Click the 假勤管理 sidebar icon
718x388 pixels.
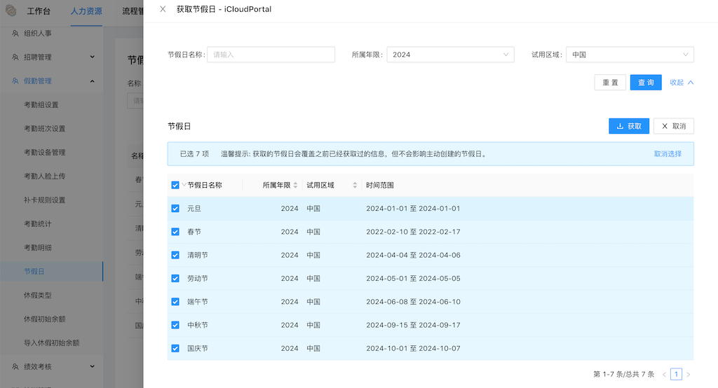coord(15,81)
